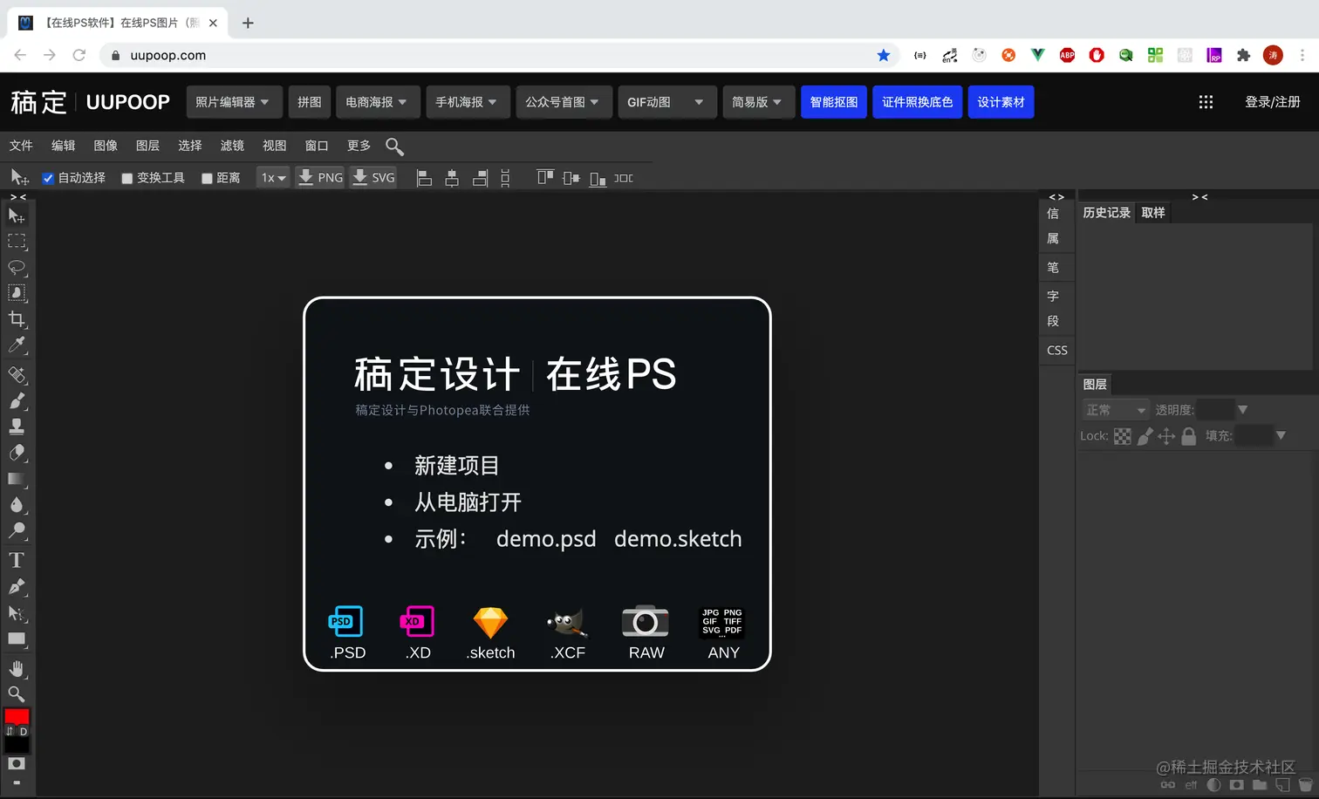Select the Crop tool
1319x799 pixels.
(17, 319)
